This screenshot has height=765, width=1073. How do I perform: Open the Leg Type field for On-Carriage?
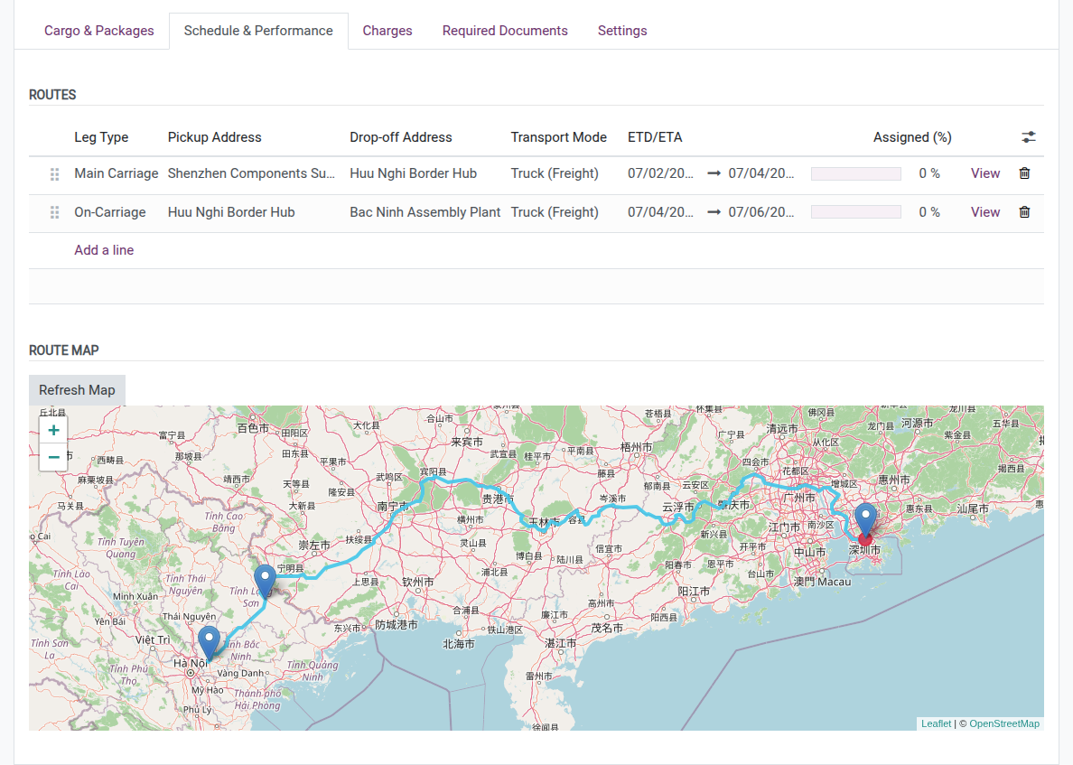click(x=109, y=211)
